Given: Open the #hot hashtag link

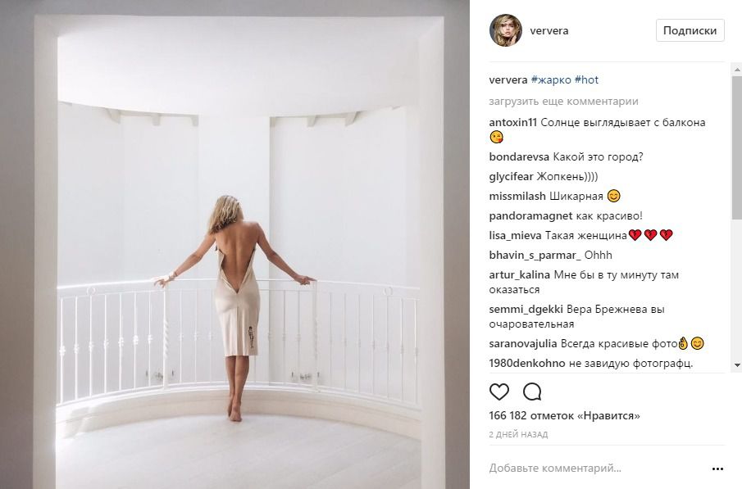Looking at the screenshot, I should click(x=586, y=80).
